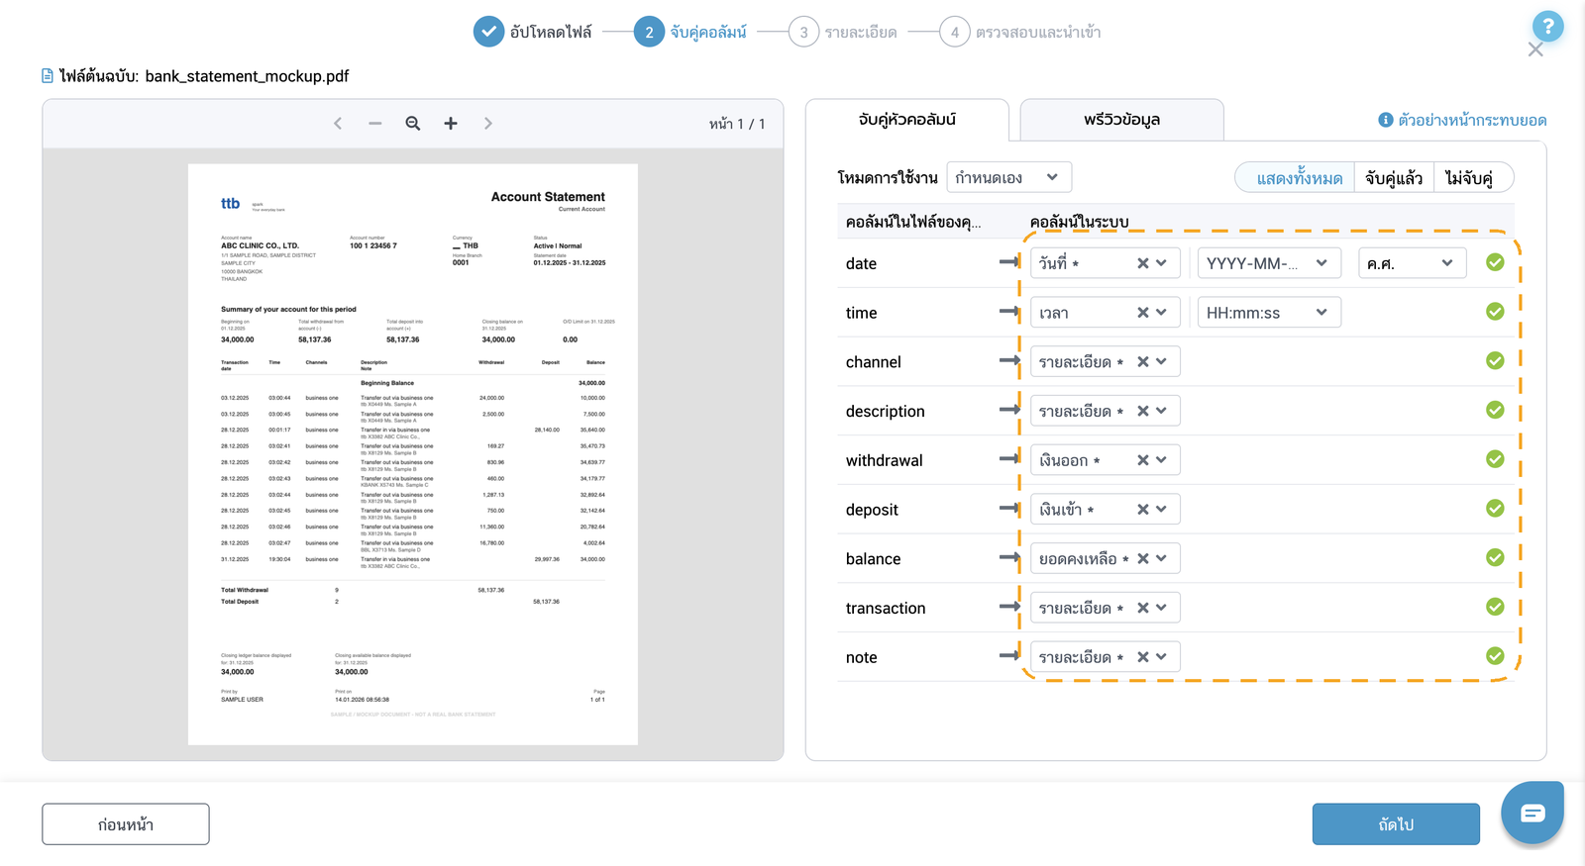Switch to the data preview tab
The height and width of the screenshot is (866, 1585).
click(1121, 120)
